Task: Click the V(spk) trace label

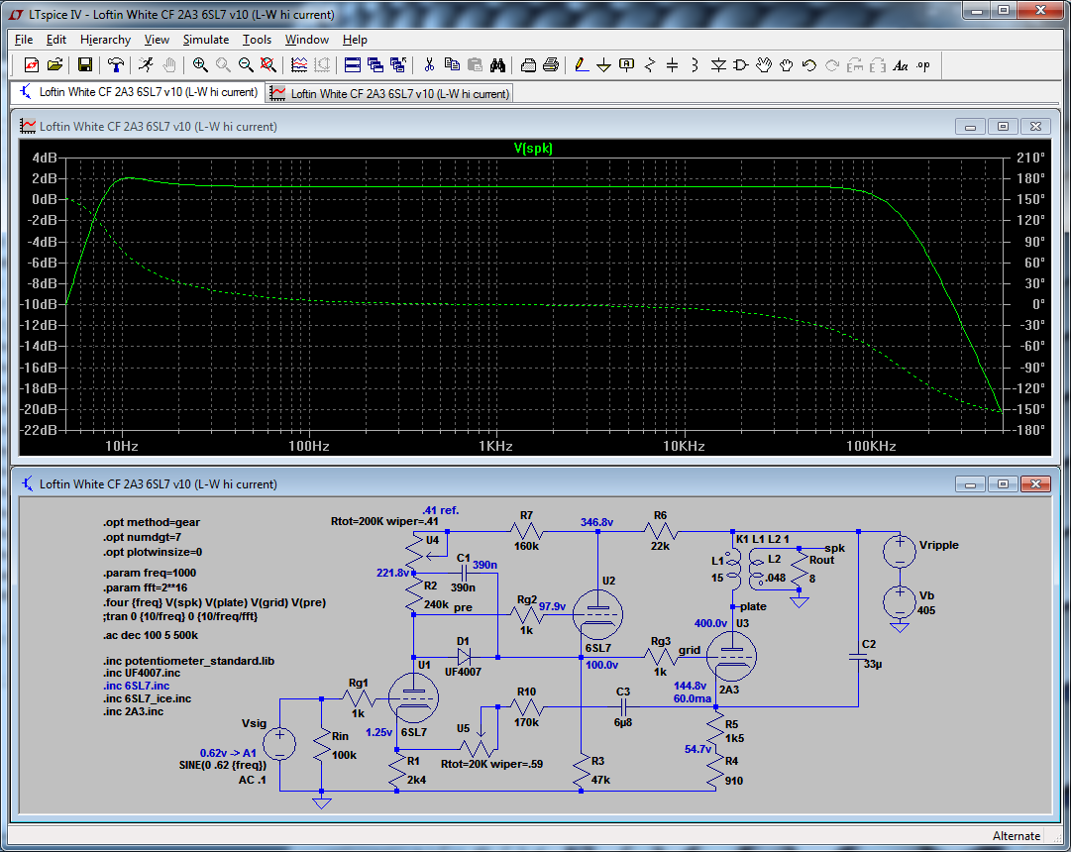Action: 533,148
